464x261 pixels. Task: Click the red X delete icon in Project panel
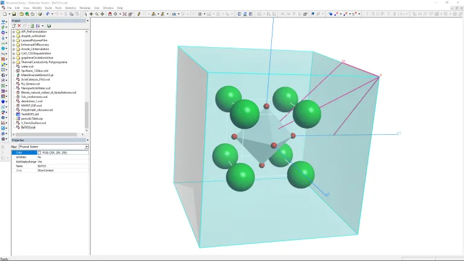tap(19, 26)
